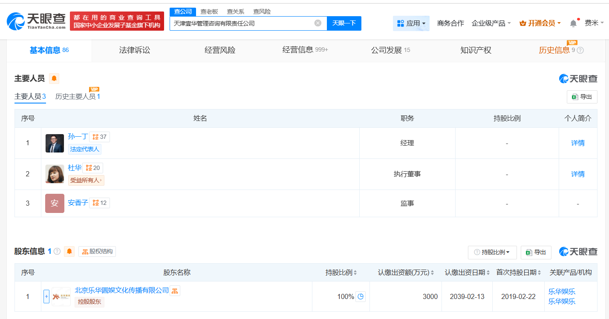The width and height of the screenshot is (609, 319).
Task: Open 杜华's name link
Action: [x=75, y=168]
